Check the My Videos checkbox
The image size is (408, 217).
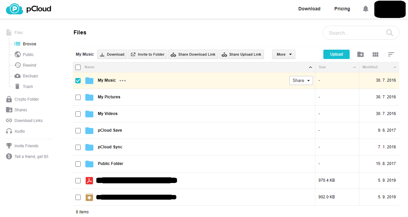coord(78,114)
